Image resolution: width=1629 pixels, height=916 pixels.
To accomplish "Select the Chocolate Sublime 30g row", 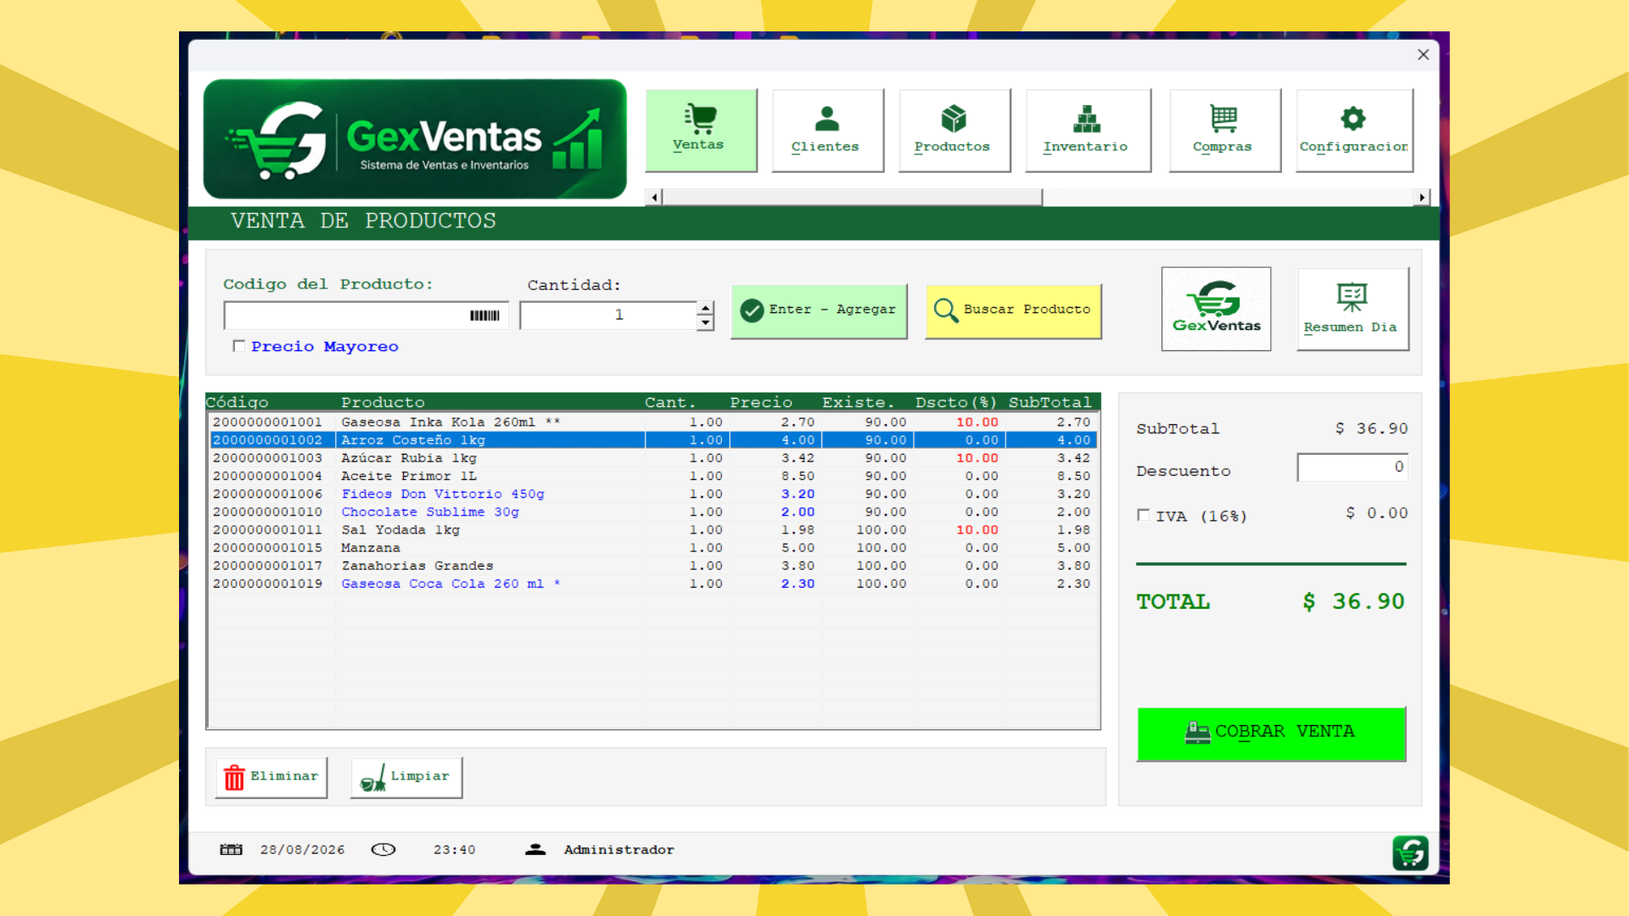I will [x=652, y=512].
